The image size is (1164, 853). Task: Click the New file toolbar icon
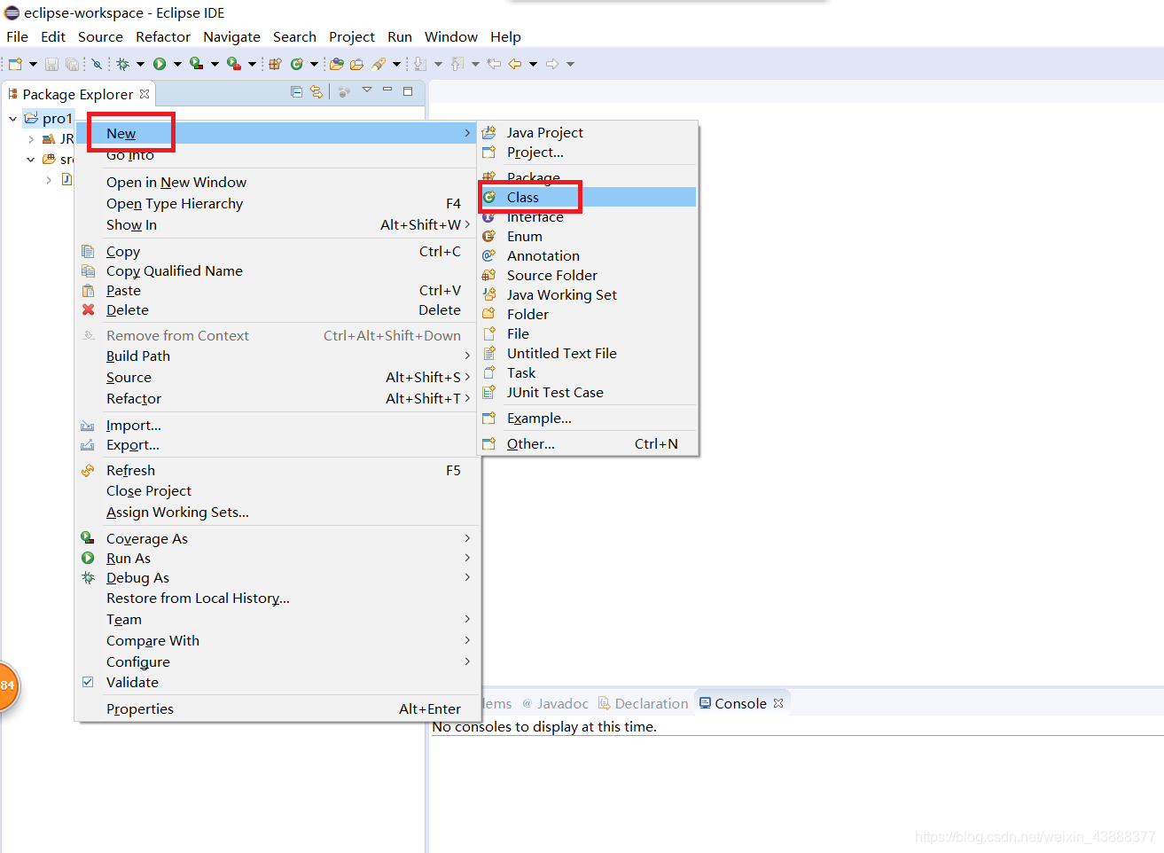15,64
